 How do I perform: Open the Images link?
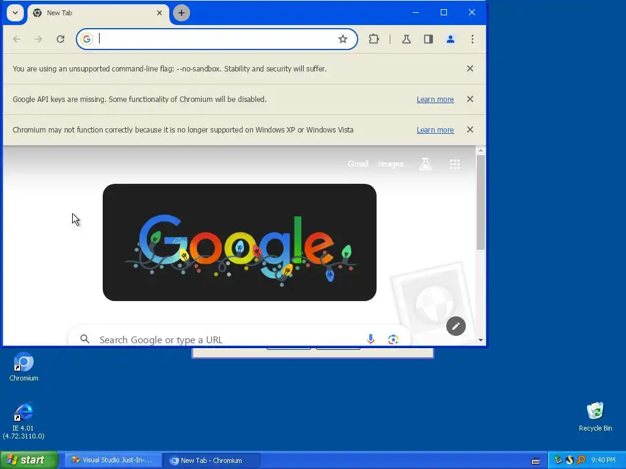click(x=391, y=164)
